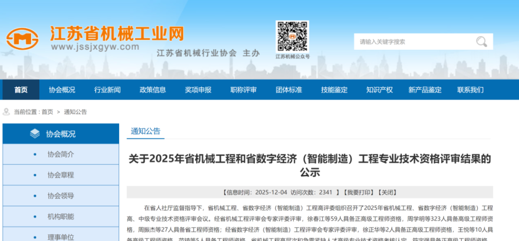
Task: Click the 江苏机械公众号 caption
Action: click(293, 57)
